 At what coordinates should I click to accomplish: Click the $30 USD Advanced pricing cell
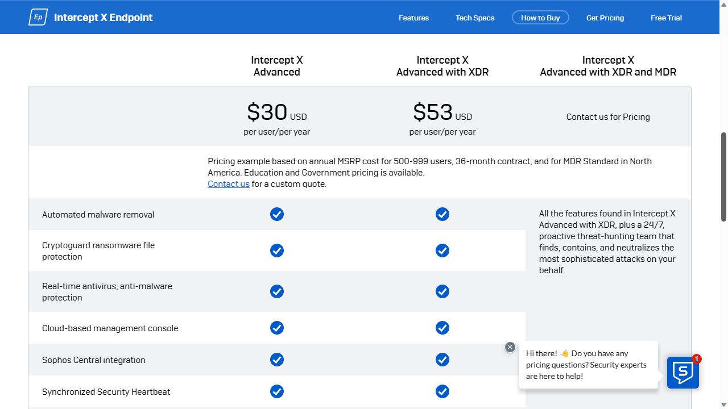pos(277,112)
